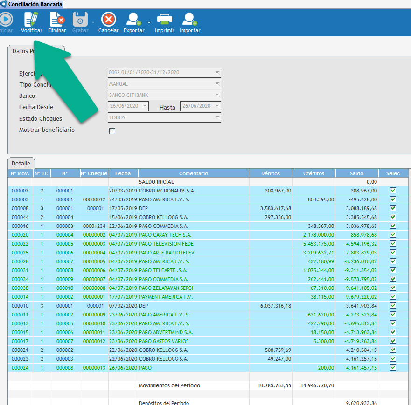Sort by the Fecha column header

(123, 173)
